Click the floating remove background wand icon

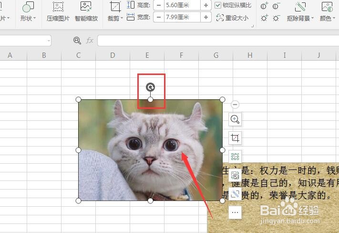point(235,194)
